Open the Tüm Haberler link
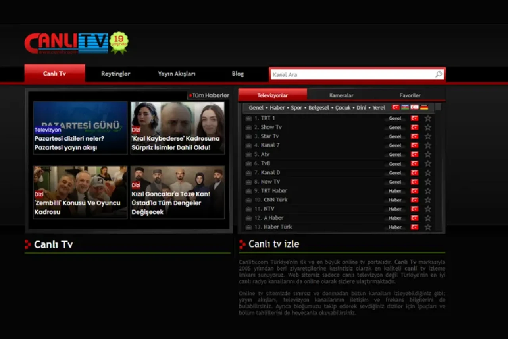Image resolution: width=508 pixels, height=339 pixels. click(x=211, y=95)
